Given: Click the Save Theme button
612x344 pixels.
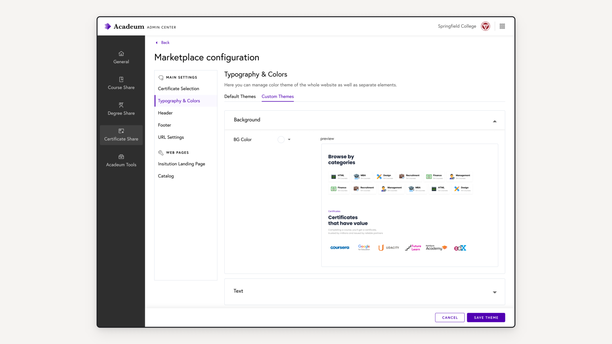Looking at the screenshot, I should pyautogui.click(x=486, y=317).
